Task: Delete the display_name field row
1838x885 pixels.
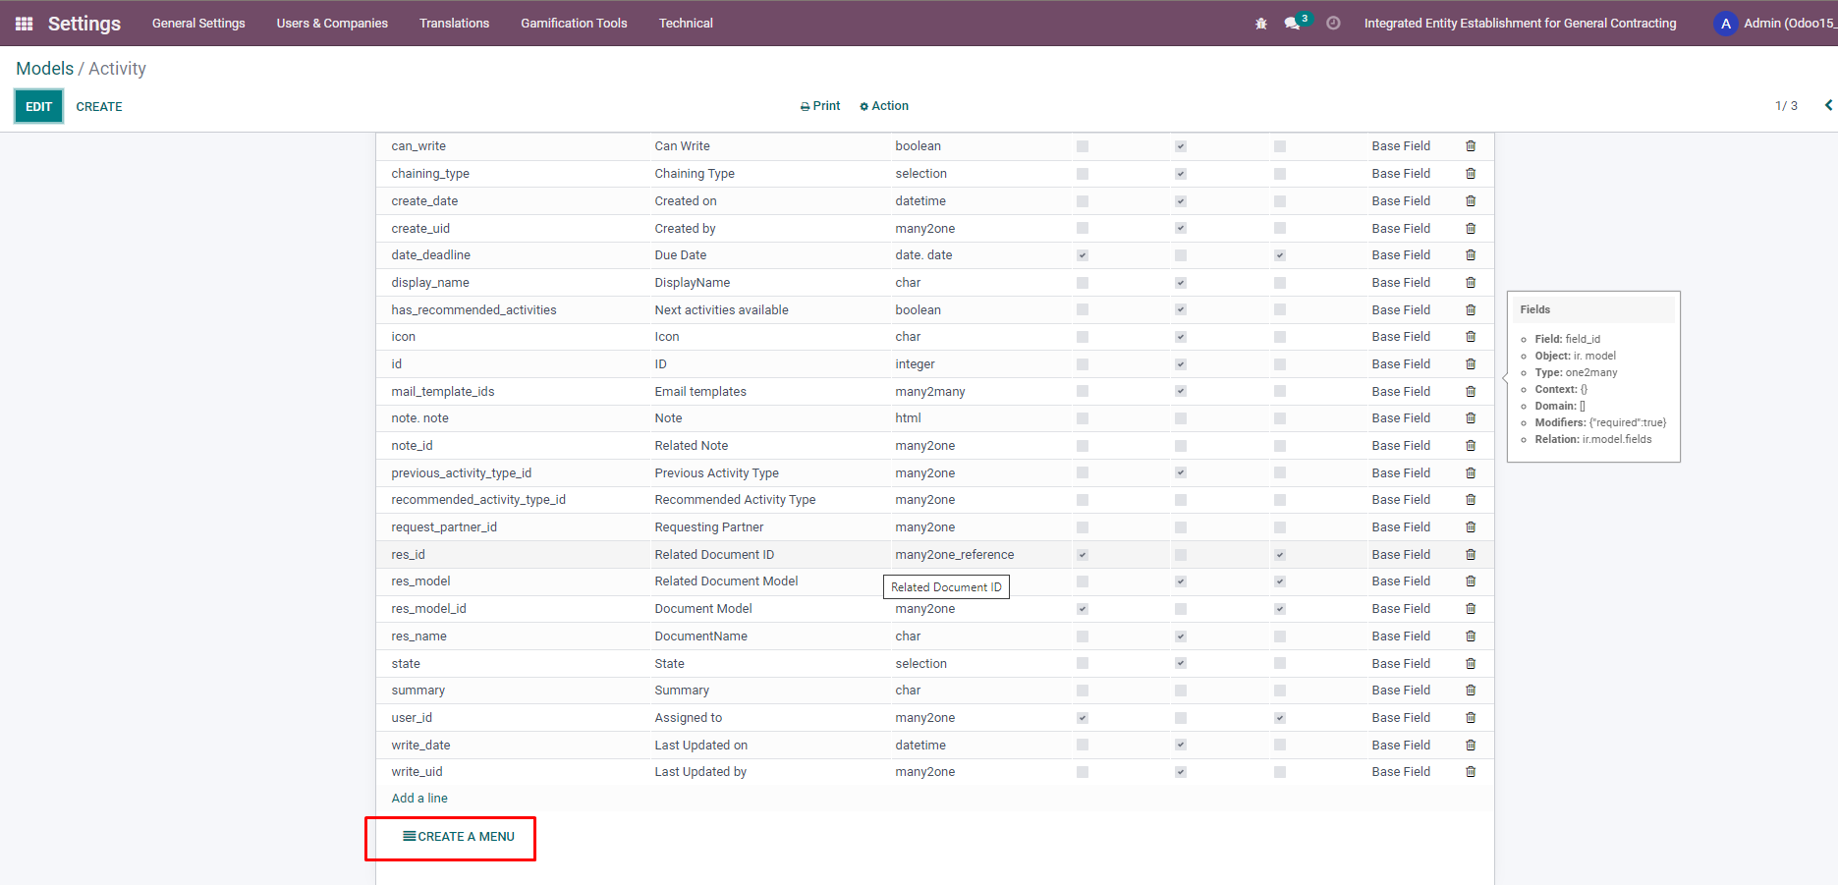Action: 1471,283
